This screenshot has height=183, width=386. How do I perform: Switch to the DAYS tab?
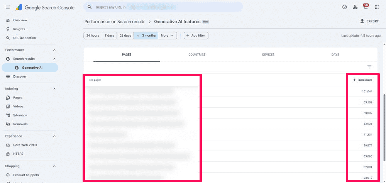click(x=335, y=55)
